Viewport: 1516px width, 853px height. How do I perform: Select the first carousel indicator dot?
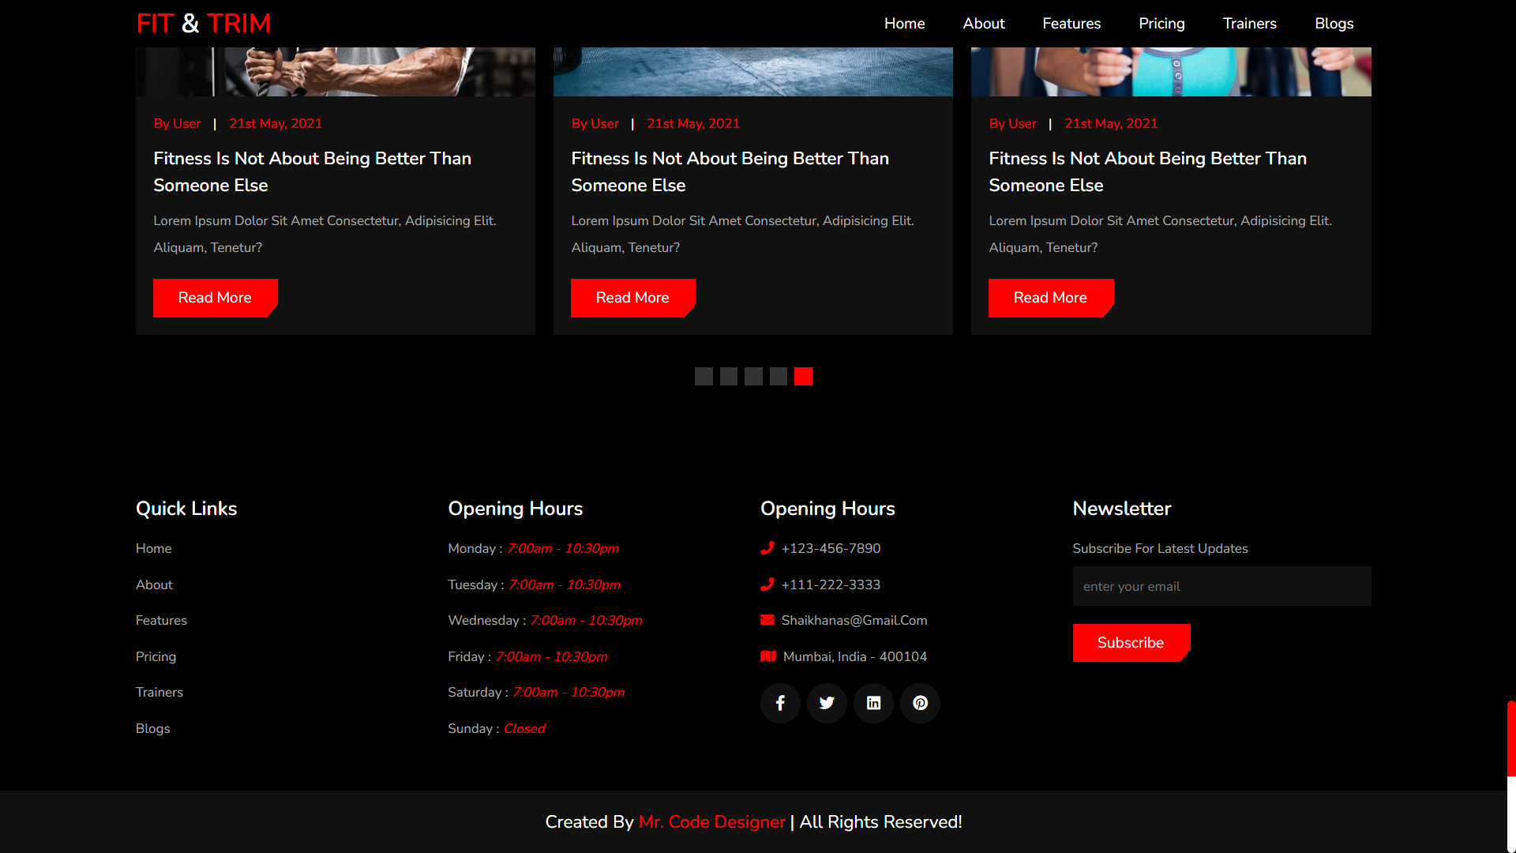click(x=703, y=377)
